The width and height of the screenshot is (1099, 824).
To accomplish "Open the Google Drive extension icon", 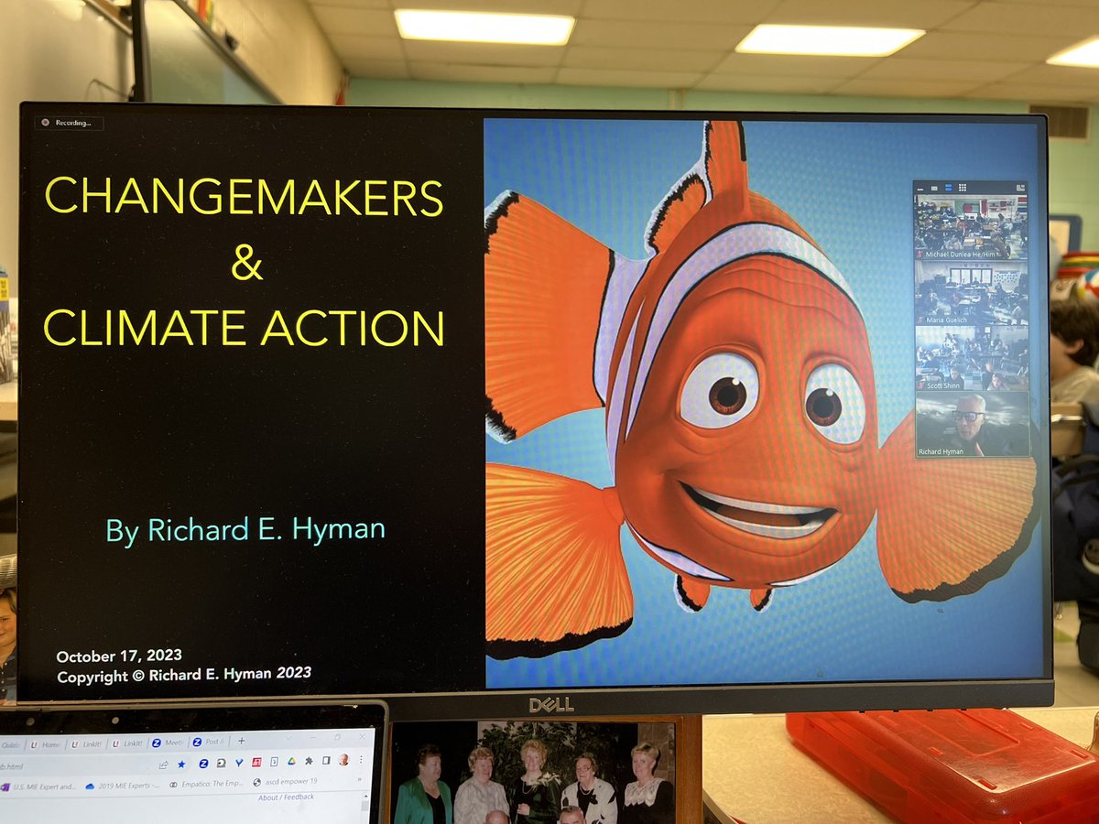I will pos(291,762).
